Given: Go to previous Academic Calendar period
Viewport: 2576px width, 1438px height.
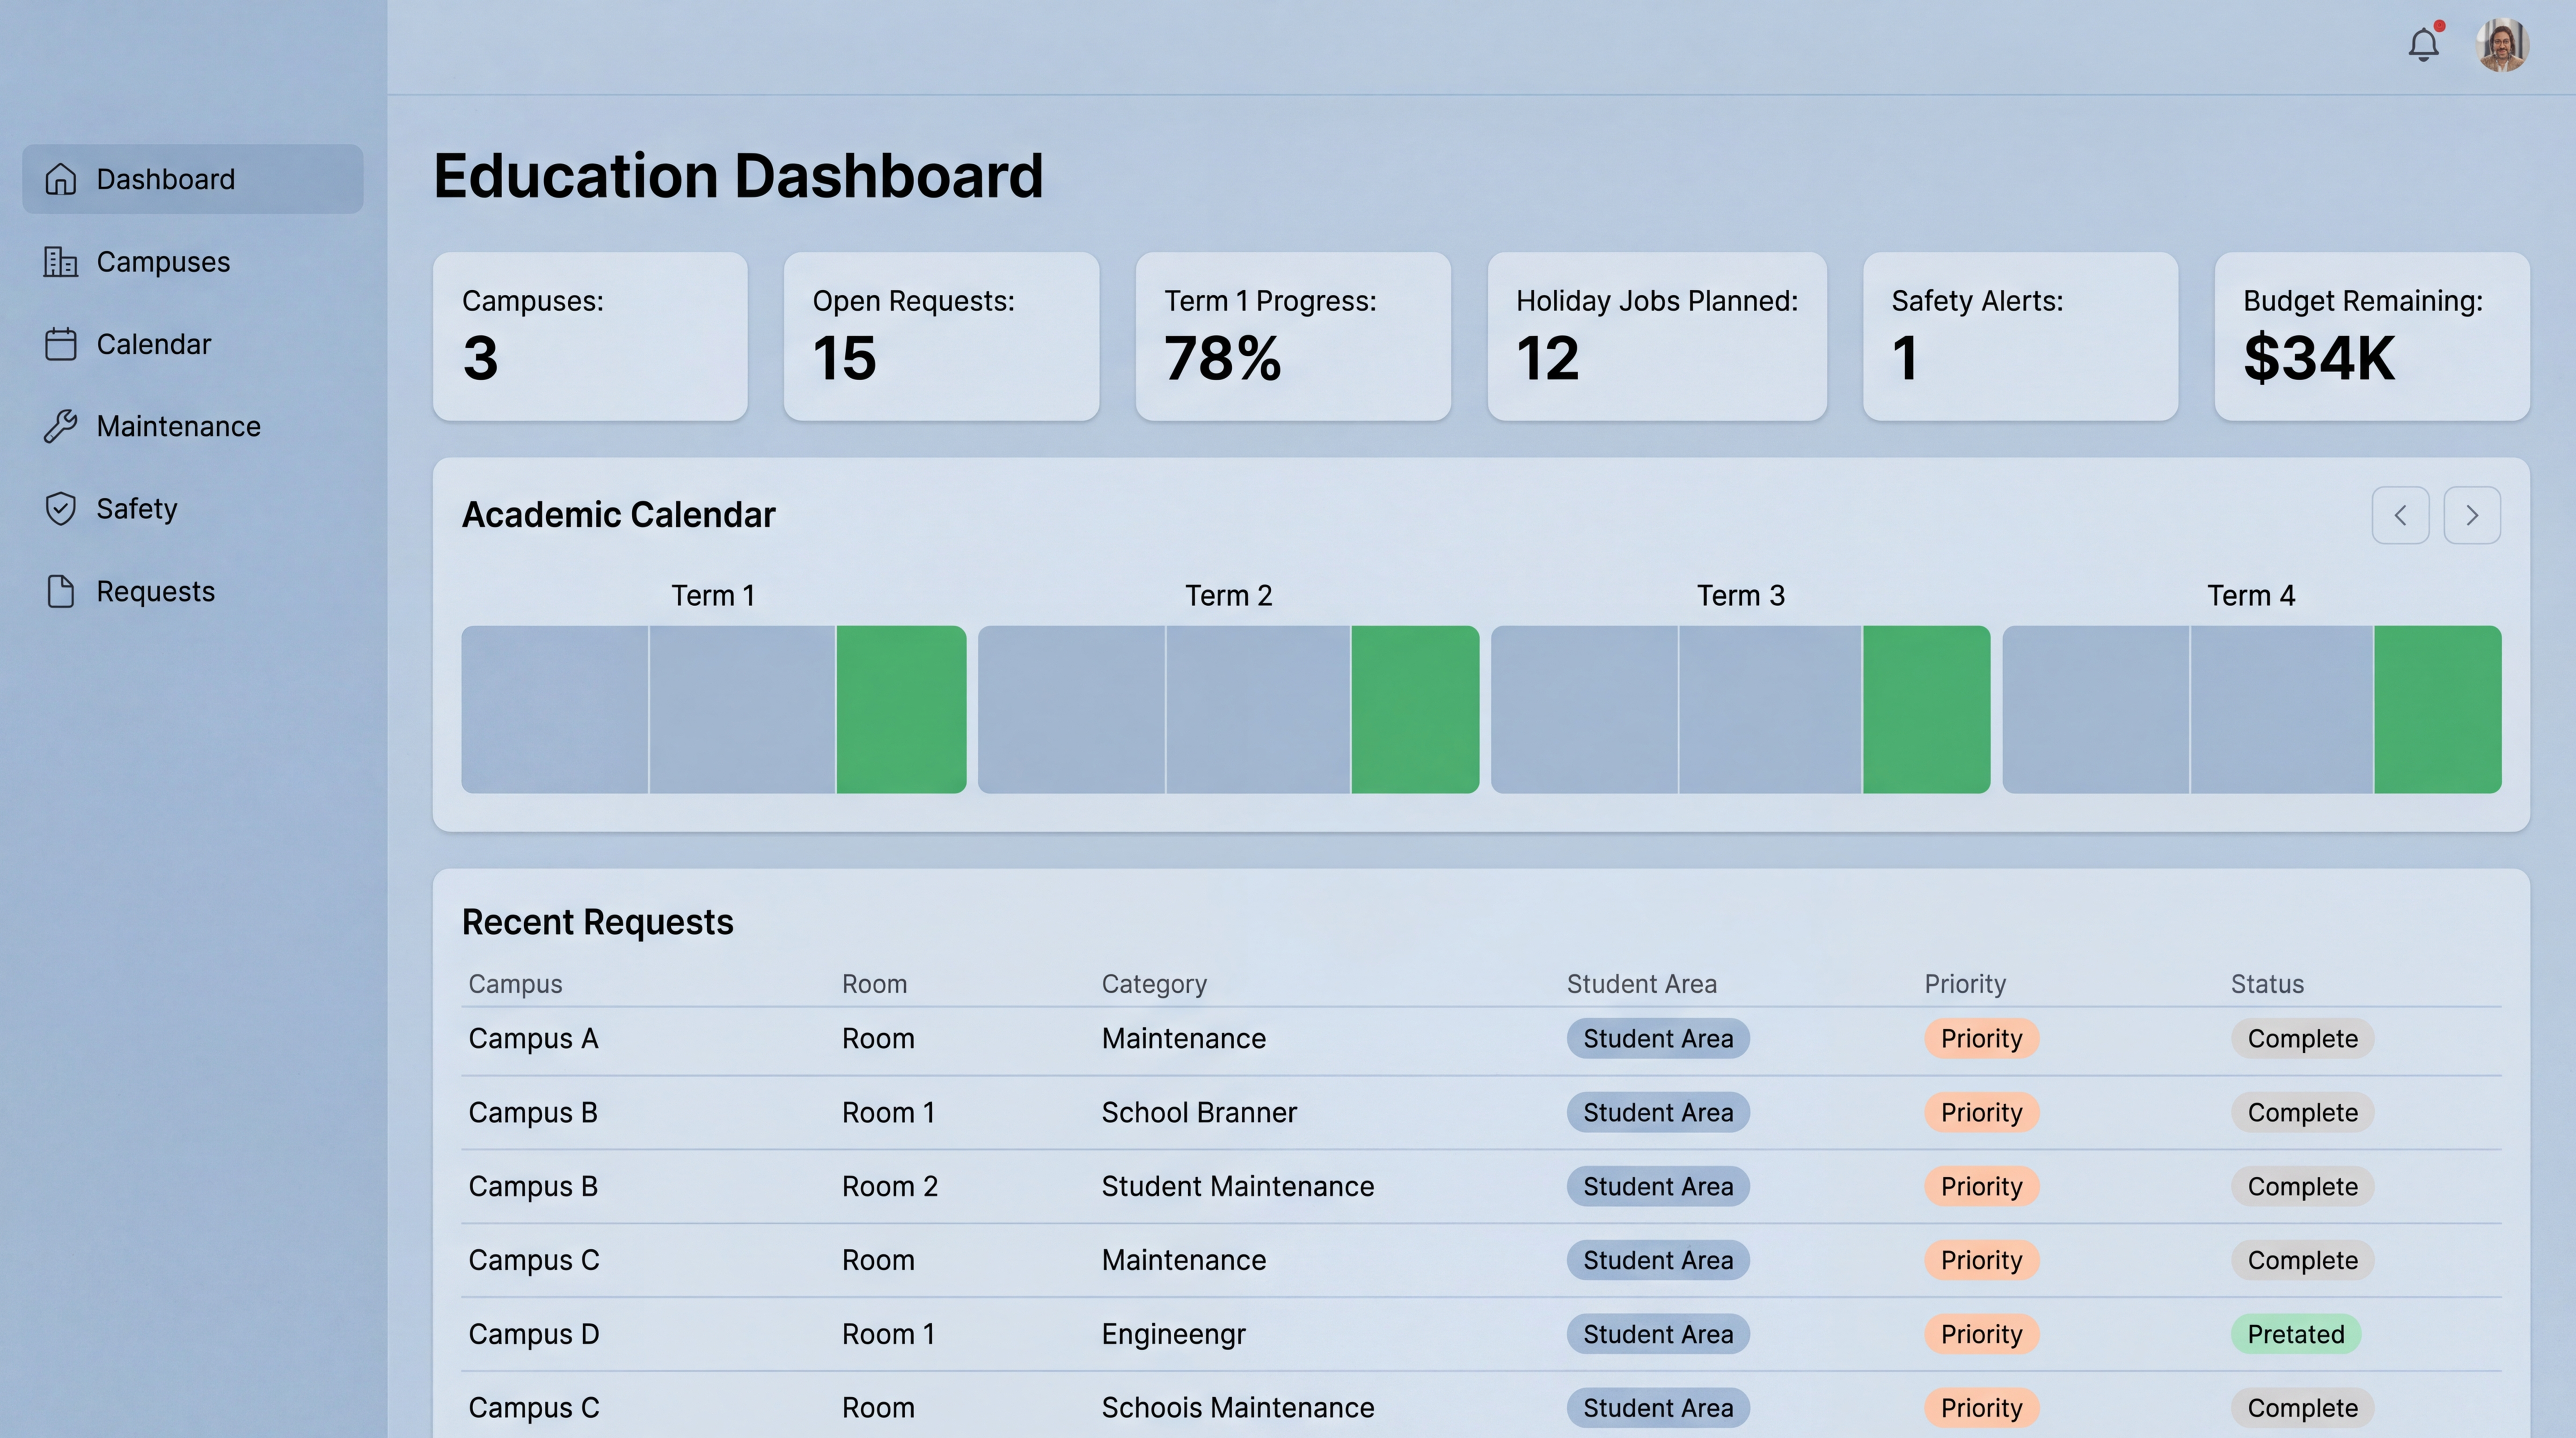Looking at the screenshot, I should point(2400,515).
